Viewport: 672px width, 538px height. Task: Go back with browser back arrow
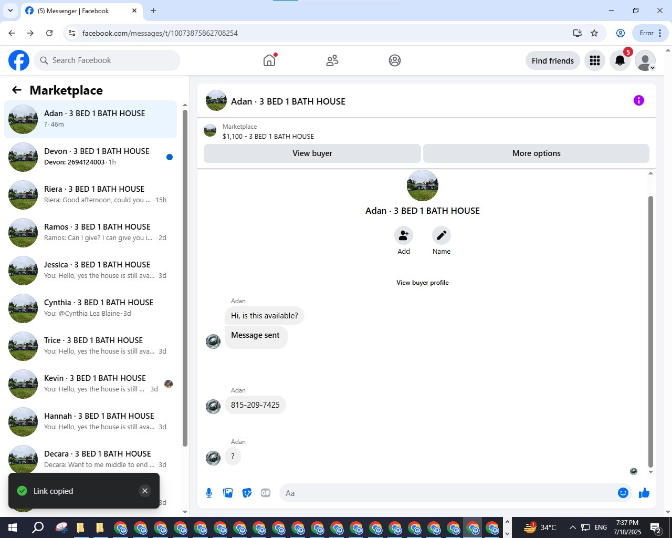(x=12, y=33)
